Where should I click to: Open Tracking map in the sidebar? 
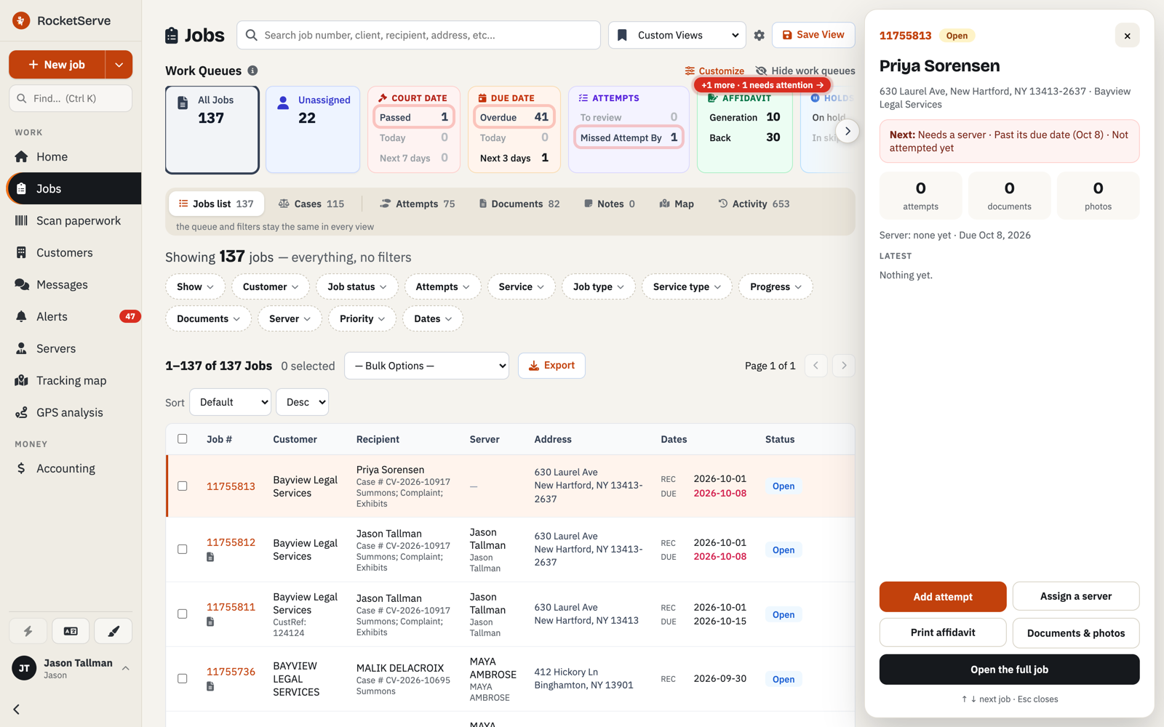click(71, 380)
